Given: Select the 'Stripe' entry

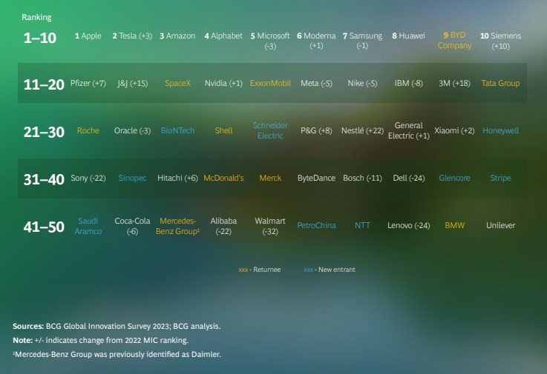Looking at the screenshot, I should click(x=500, y=178).
